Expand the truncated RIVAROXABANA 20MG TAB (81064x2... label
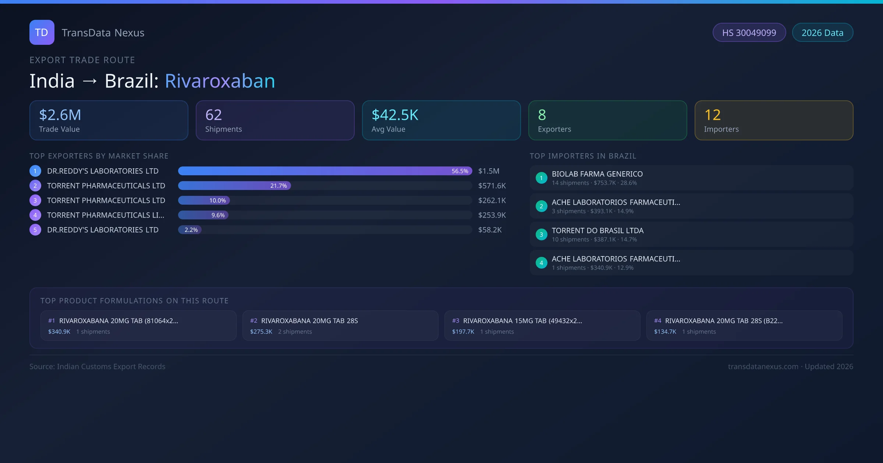Viewport: 883px width, 463px height. click(119, 320)
